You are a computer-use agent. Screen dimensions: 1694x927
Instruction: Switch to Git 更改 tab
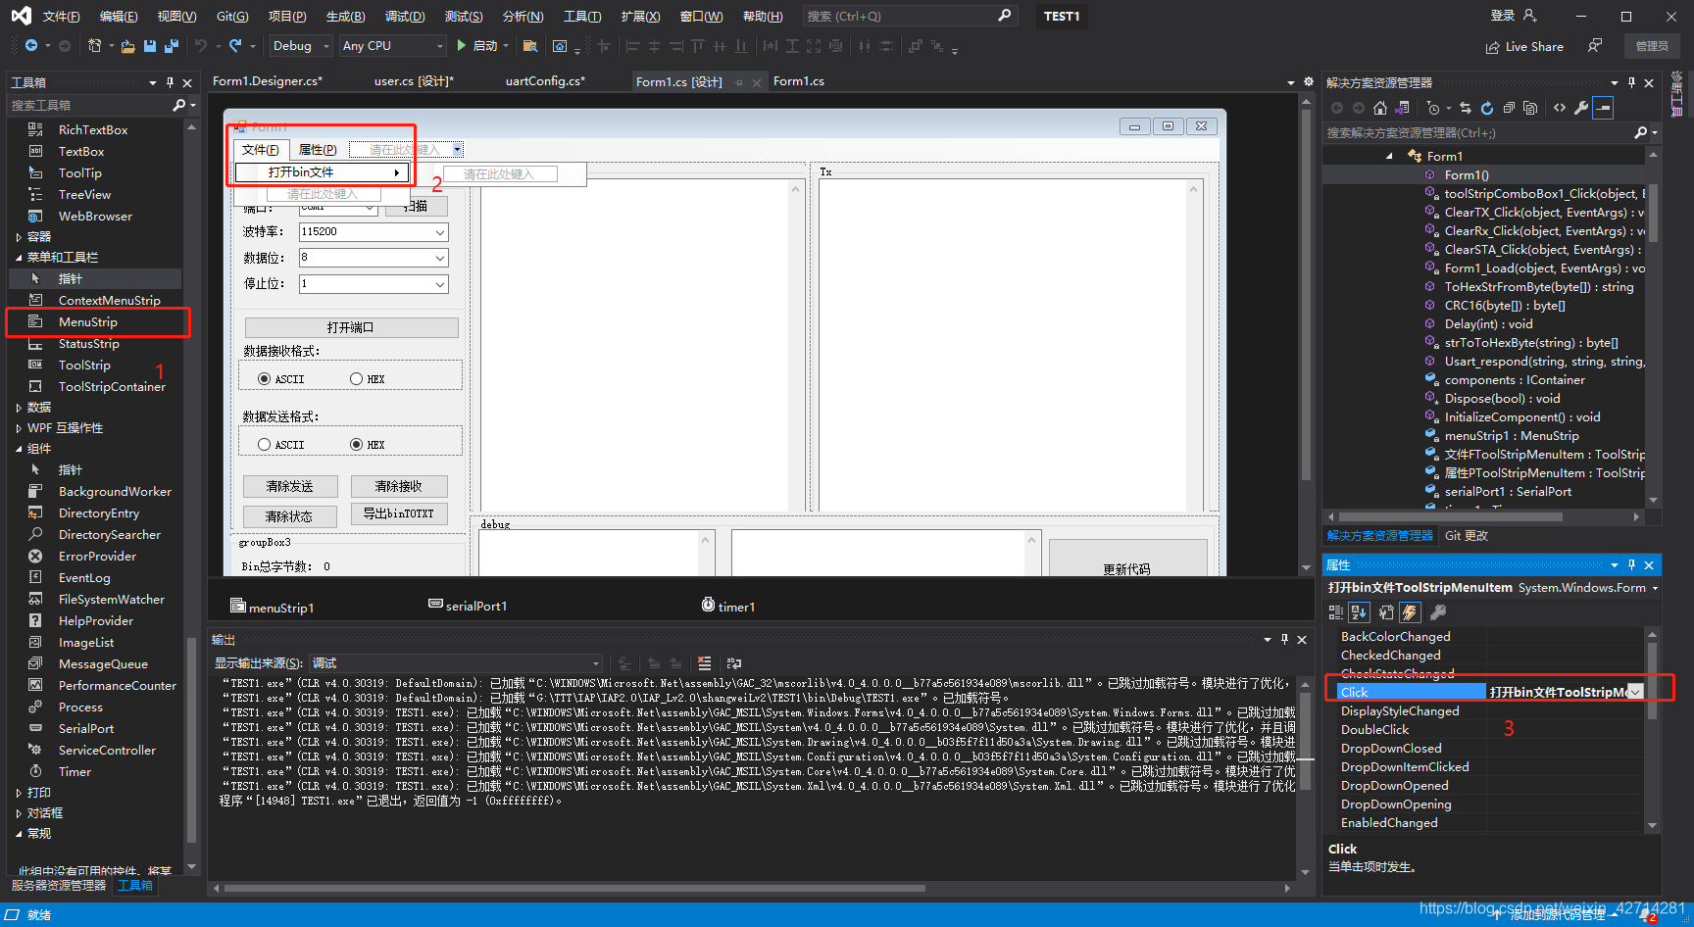(x=1466, y=536)
